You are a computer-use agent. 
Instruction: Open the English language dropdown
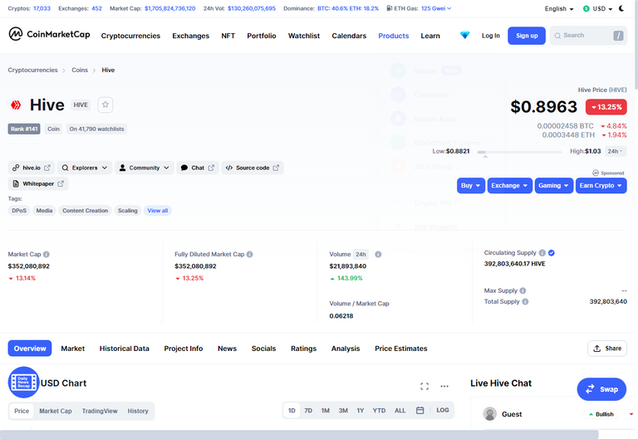coord(559,8)
